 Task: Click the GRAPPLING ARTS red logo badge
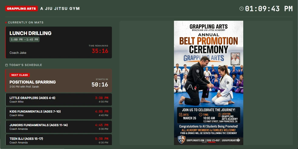[x=22, y=9]
